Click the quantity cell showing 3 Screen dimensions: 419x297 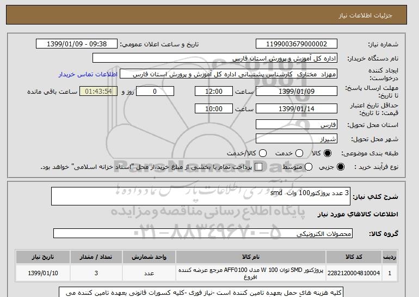[96, 273]
